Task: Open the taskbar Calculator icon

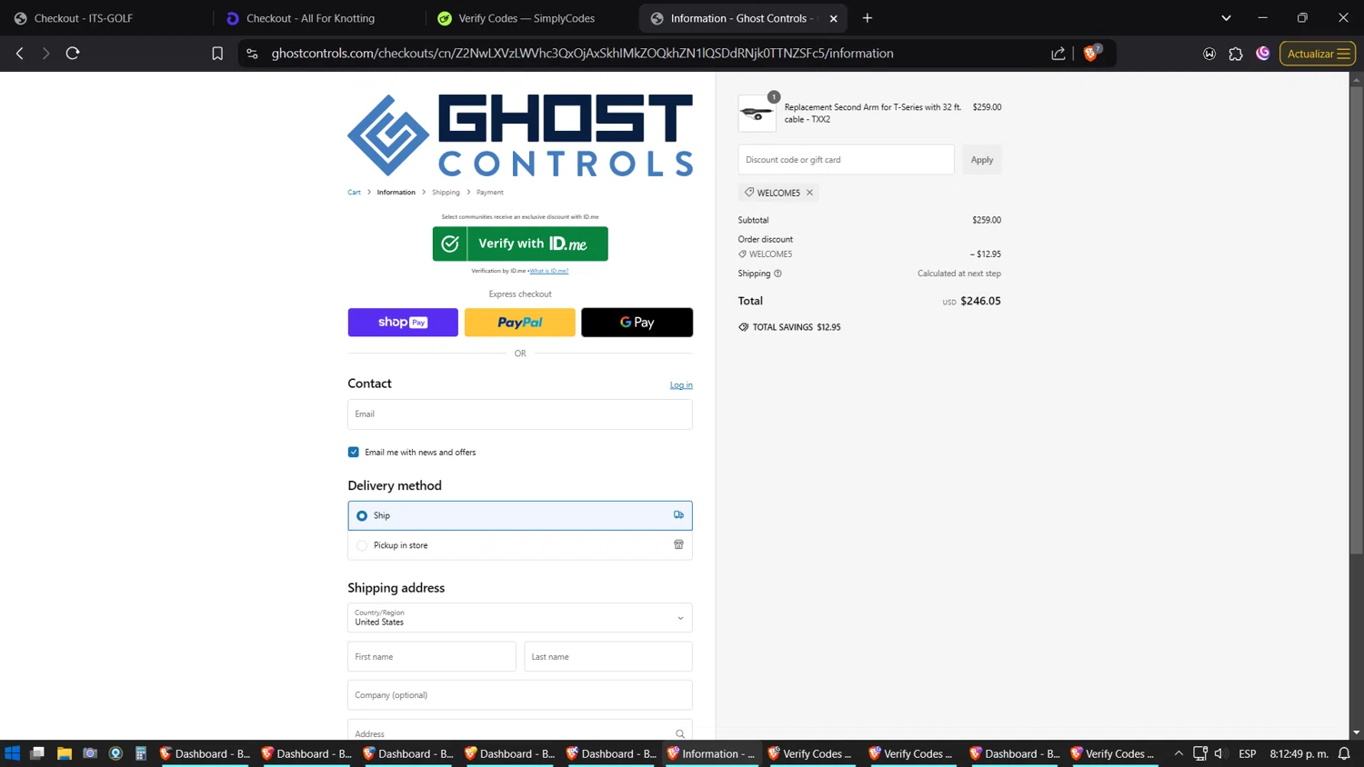Action: point(141,753)
